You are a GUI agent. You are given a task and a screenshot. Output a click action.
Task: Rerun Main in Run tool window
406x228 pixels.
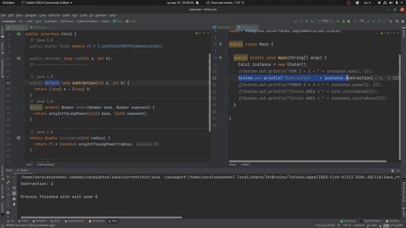8,177
